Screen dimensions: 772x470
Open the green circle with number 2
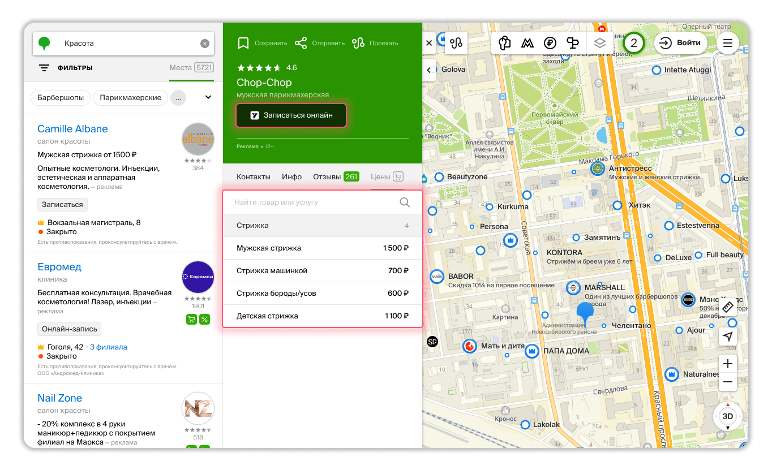(634, 43)
